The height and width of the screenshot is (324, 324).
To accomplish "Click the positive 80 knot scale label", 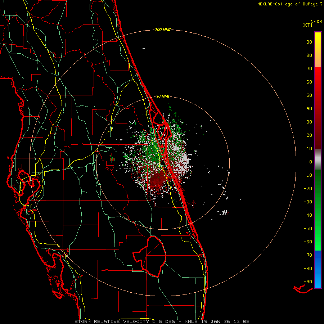I will (309, 55).
